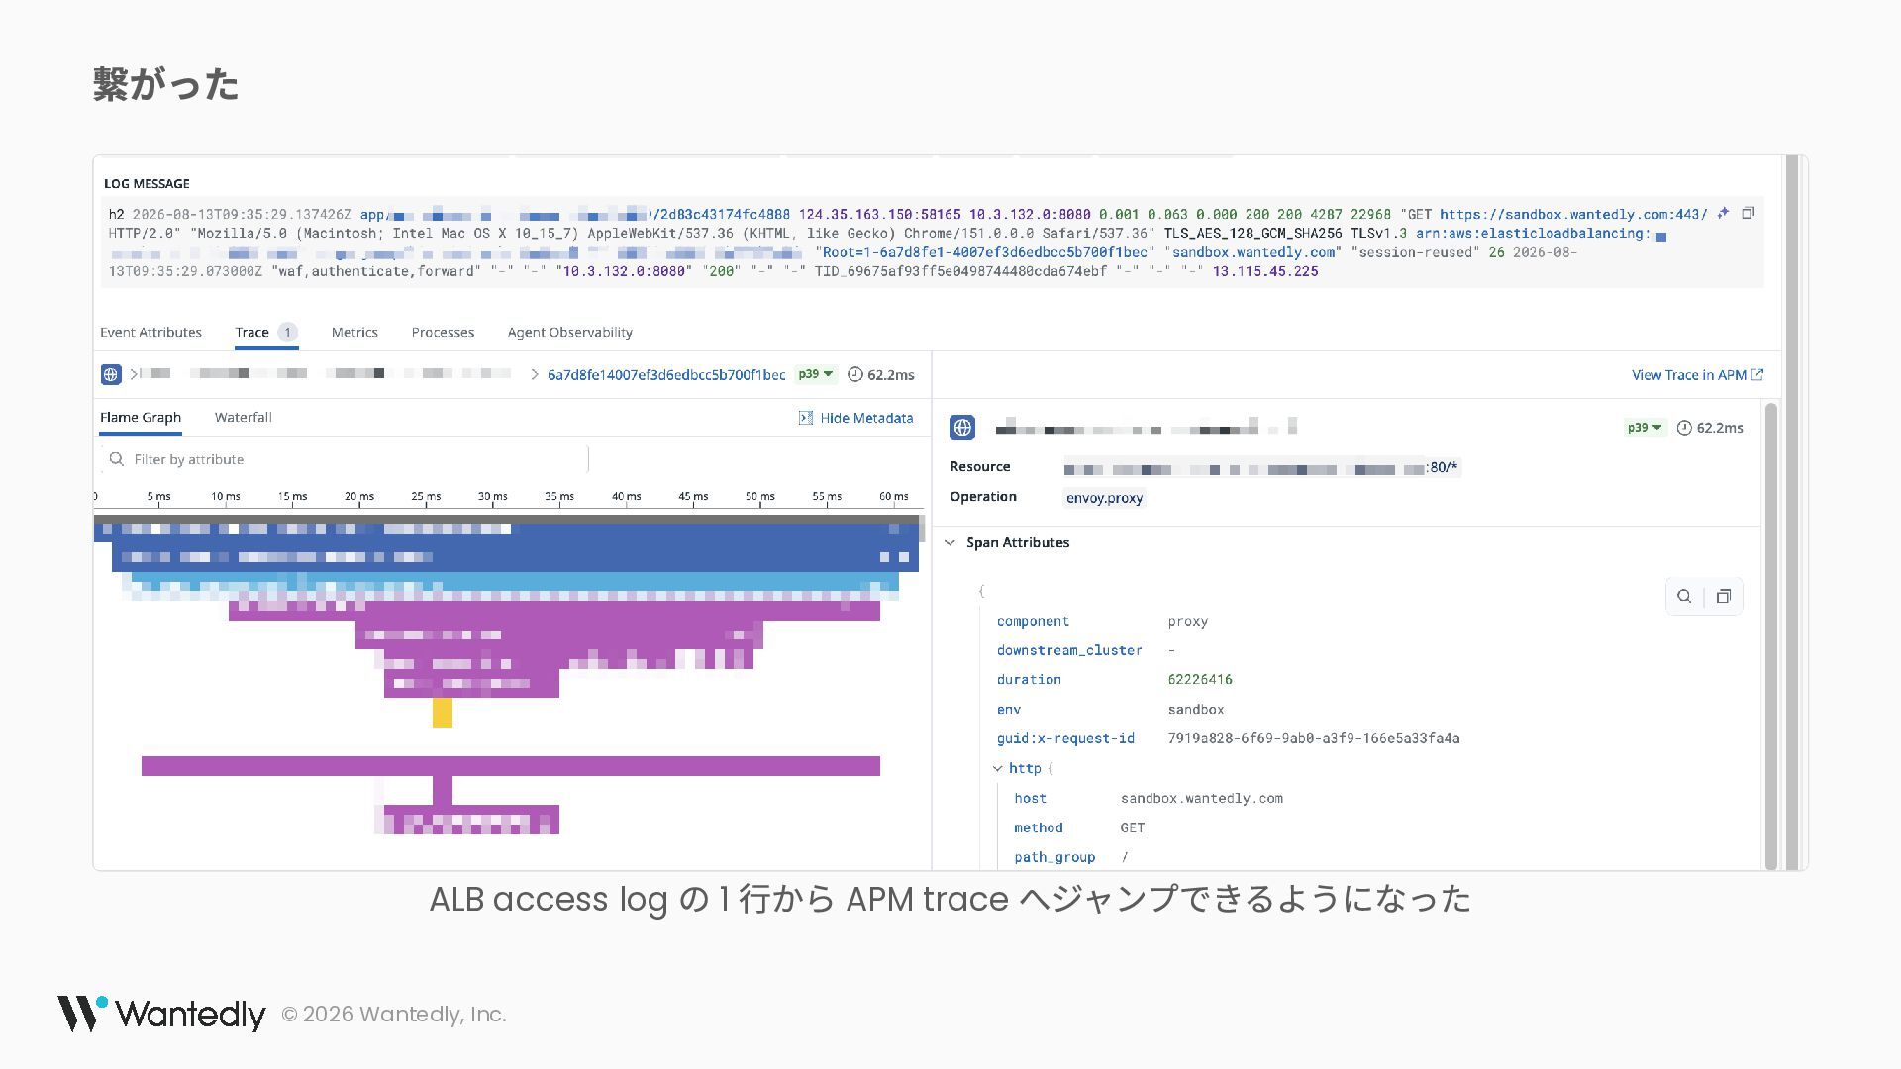Click the globe icon in span detail header
1901x1069 pixels.
(x=962, y=428)
